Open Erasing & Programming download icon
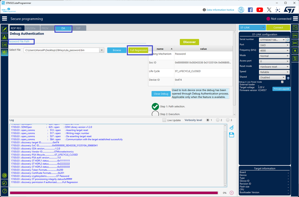299x197 pixels. click(x=4, y=37)
